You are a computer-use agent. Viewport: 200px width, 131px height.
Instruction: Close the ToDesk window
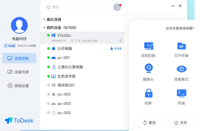(x=180, y=6)
